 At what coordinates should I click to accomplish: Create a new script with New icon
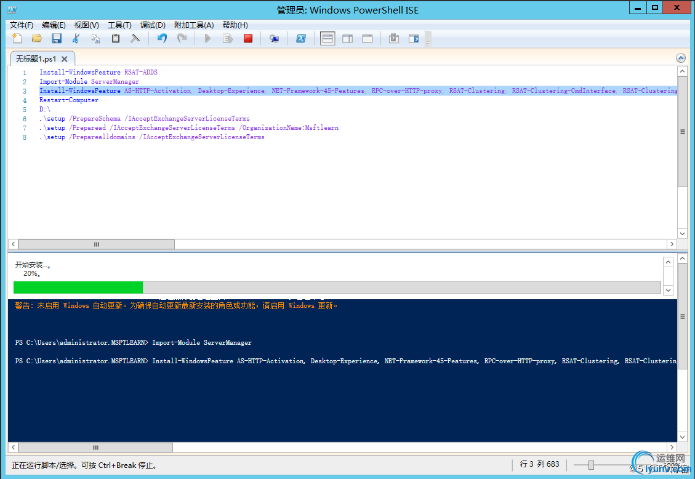[17, 39]
